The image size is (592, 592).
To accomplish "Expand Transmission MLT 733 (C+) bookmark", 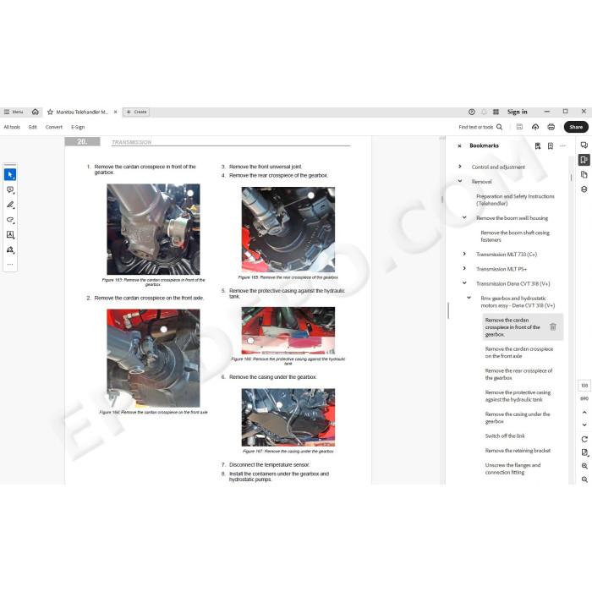I will (x=464, y=254).
